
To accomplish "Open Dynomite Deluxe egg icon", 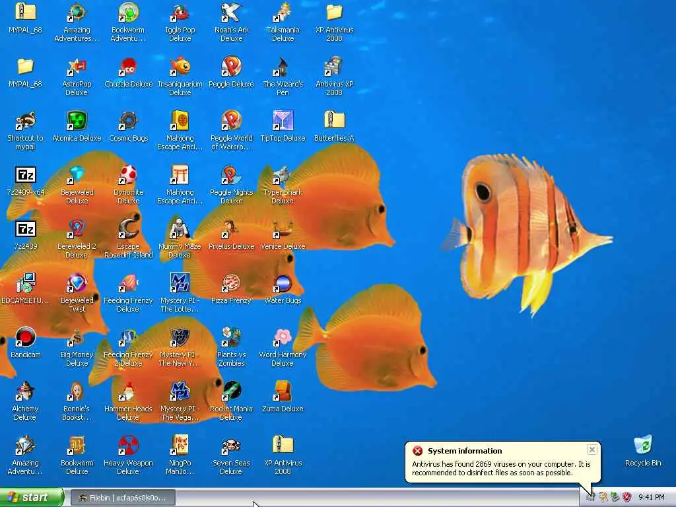I will click(128, 175).
